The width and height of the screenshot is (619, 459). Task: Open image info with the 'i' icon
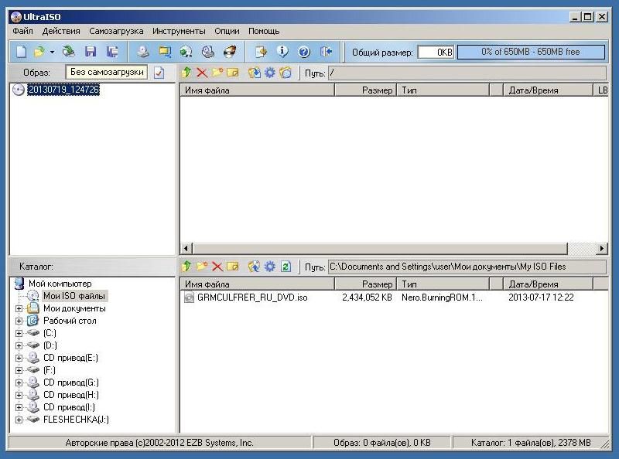click(x=282, y=52)
